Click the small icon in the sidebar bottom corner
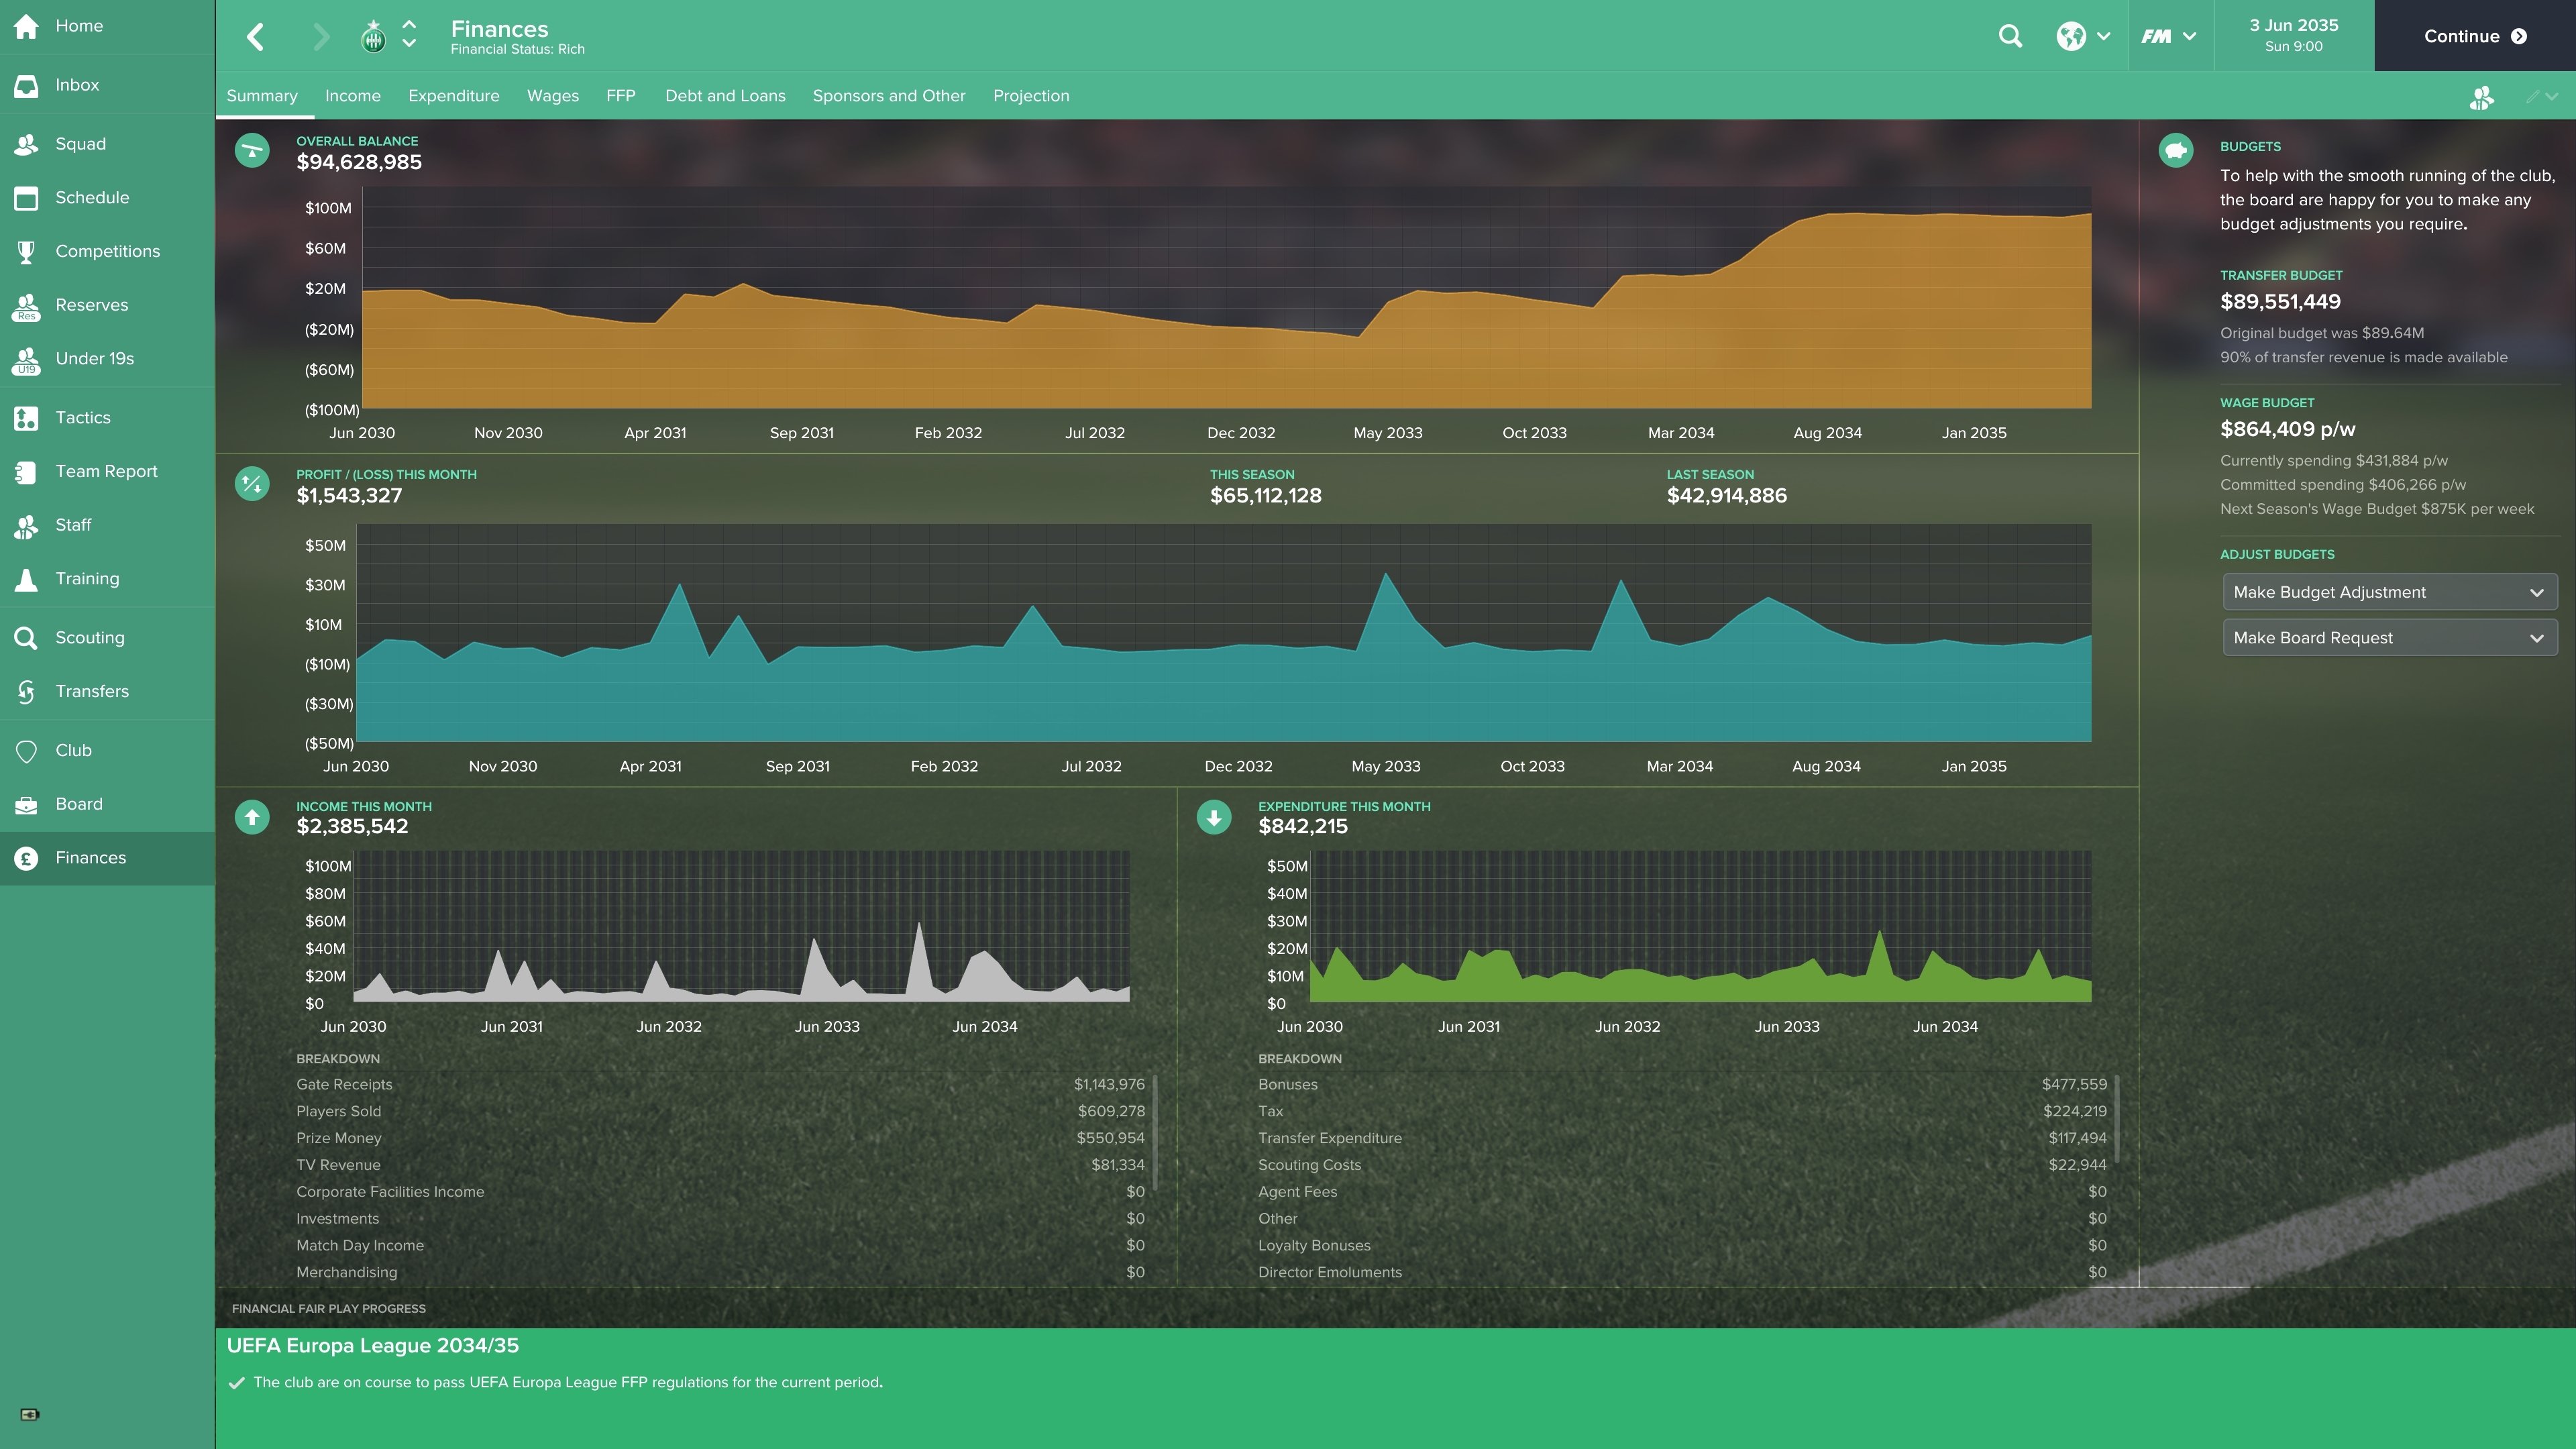The image size is (2576, 1449). click(x=29, y=1414)
